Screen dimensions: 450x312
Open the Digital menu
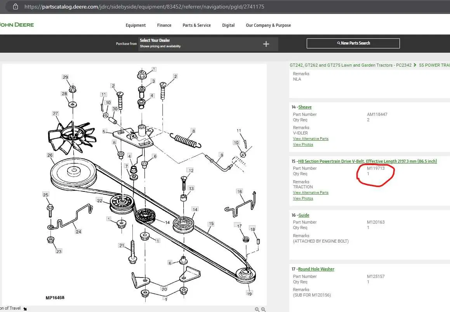click(x=228, y=25)
